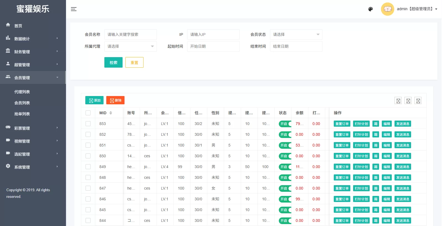The height and width of the screenshot is (226, 442).
Task: Click the 系统管理 gear icon
Action: 8,166
